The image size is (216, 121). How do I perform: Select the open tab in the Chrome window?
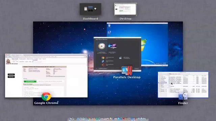coord(17,55)
